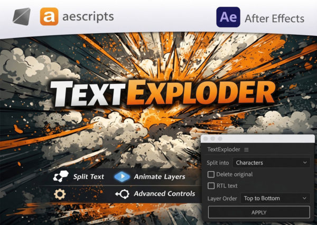
Task: Click the aescripts text label
Action: [88, 17]
